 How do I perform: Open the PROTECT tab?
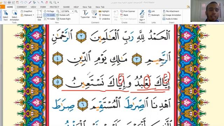pos(55,7)
